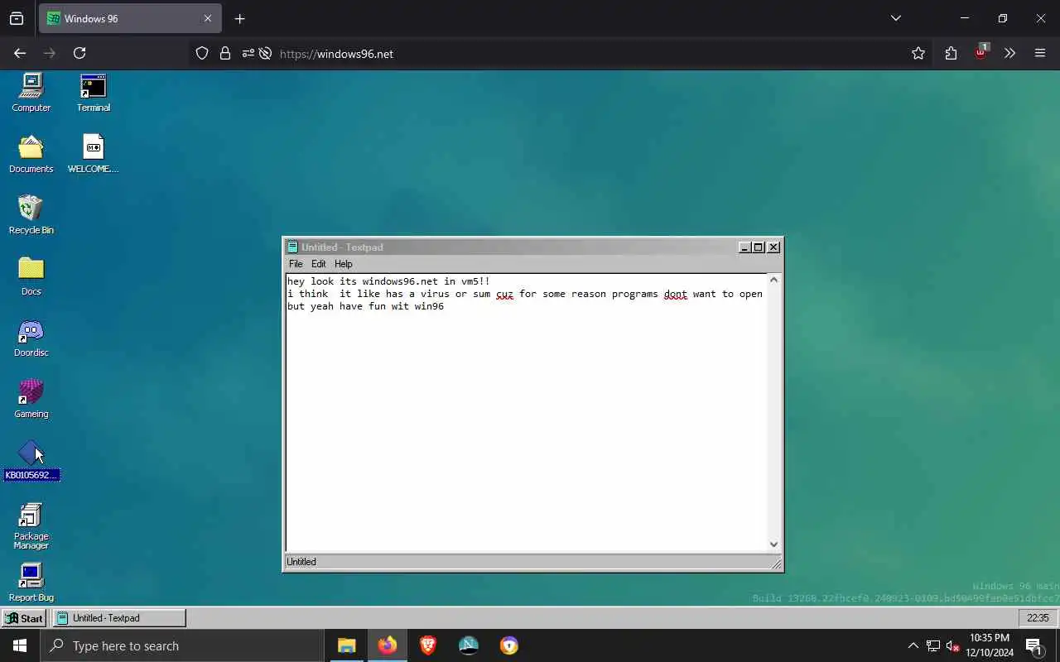Launch Brave browser from taskbar

click(x=428, y=646)
